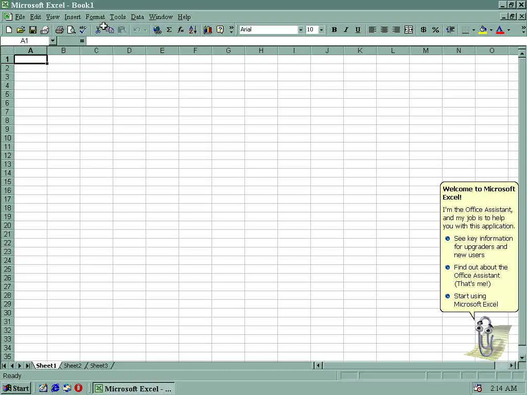Click the Office Assistant help toolbar icon

click(220, 30)
